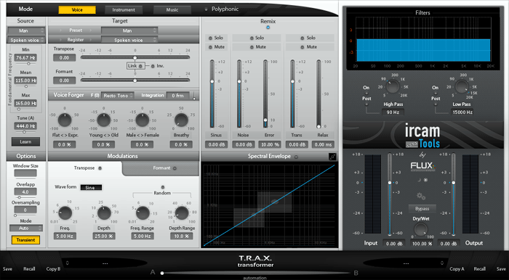Click the Spectral Envelope expand icon
This screenshot has height=280, width=509.
(x=333, y=157)
